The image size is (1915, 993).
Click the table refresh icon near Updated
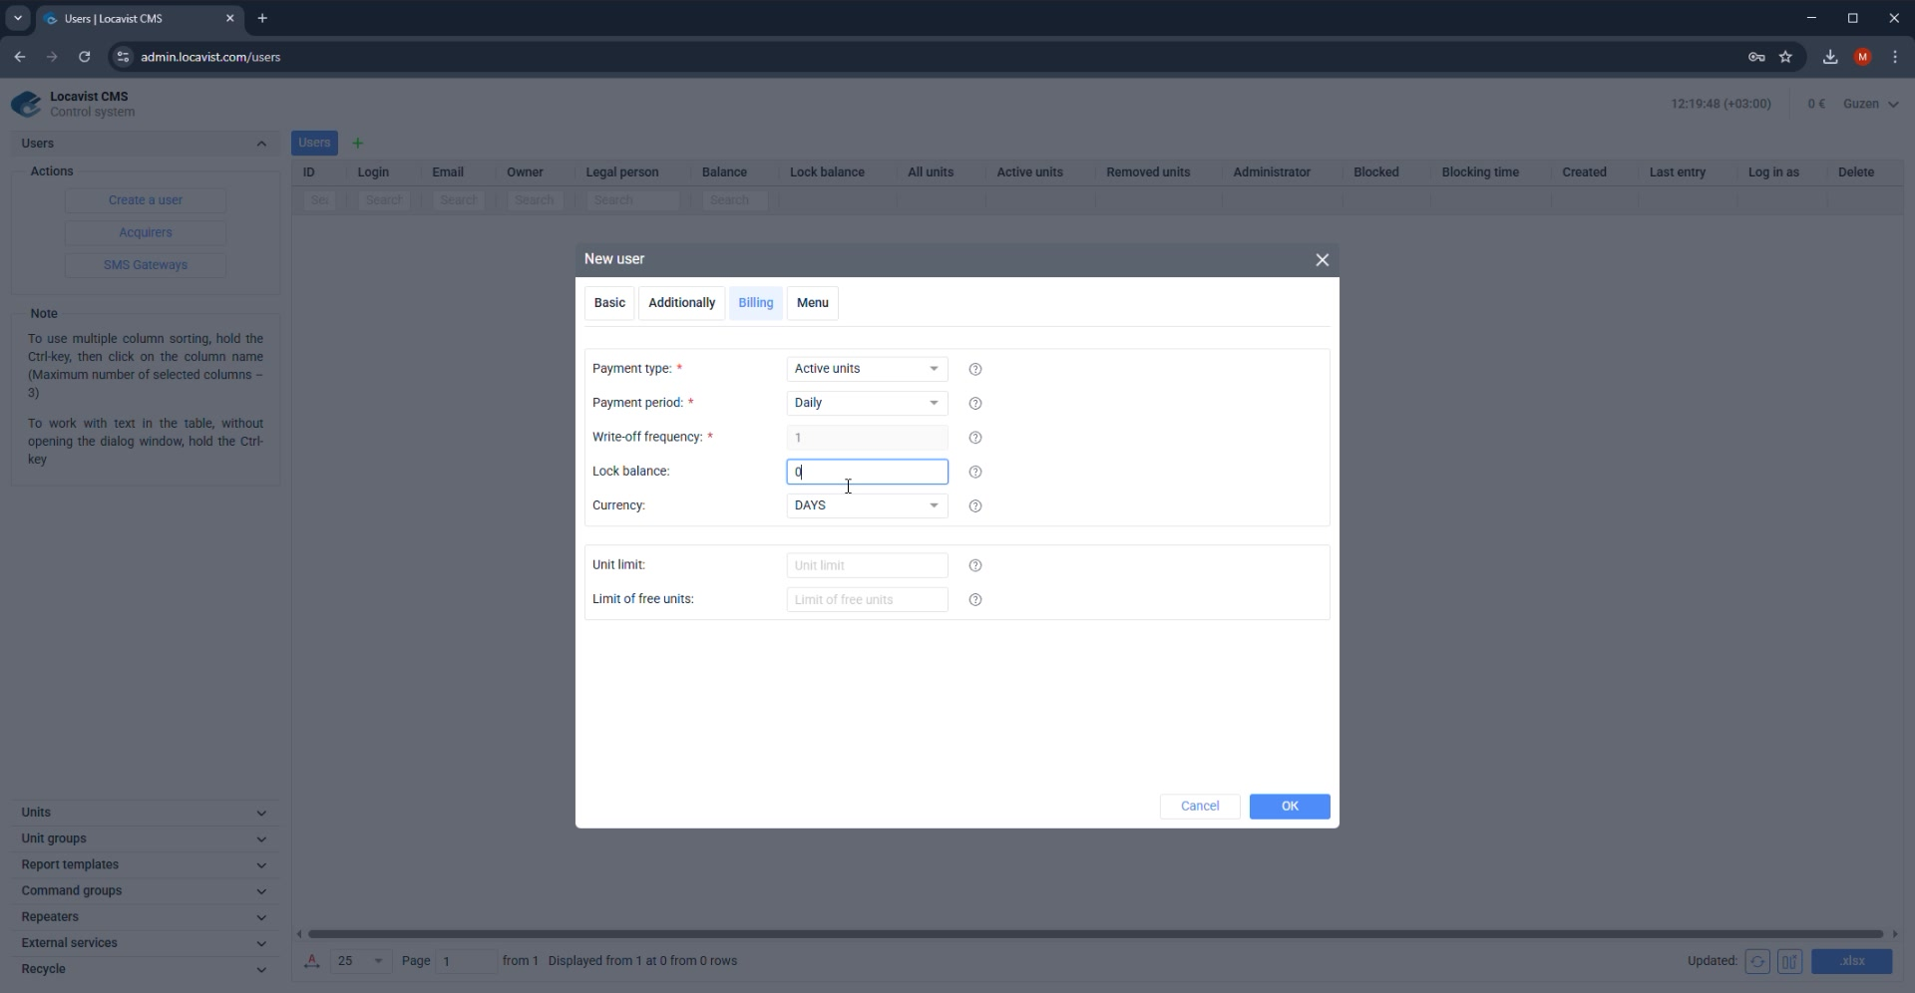(1757, 961)
